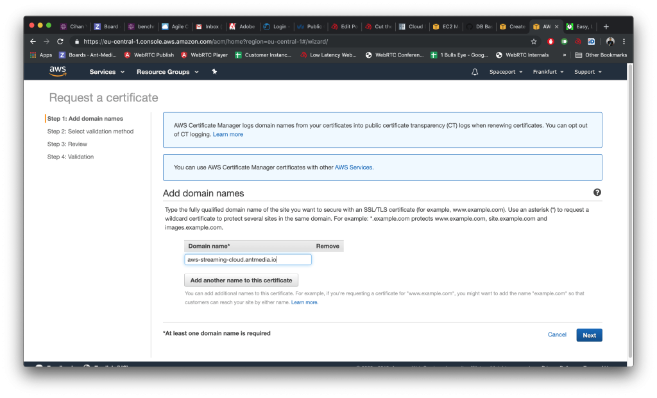Click the browser address bar URL
657x398 pixels.
pyautogui.click(x=205, y=42)
